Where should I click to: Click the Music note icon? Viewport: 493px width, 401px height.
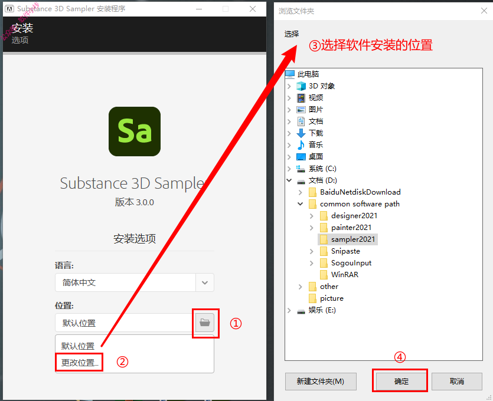[301, 144]
